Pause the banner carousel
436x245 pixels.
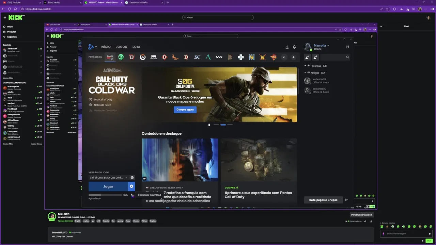point(209,125)
